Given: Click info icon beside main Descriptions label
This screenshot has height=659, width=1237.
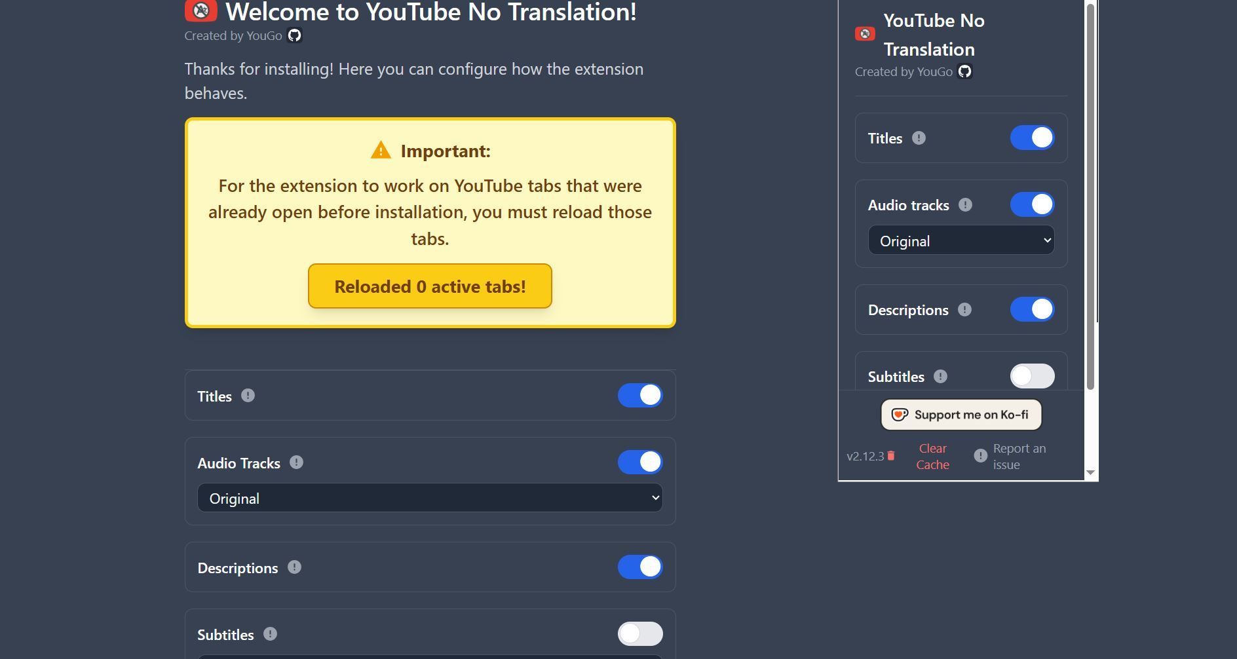Looking at the screenshot, I should point(294,567).
